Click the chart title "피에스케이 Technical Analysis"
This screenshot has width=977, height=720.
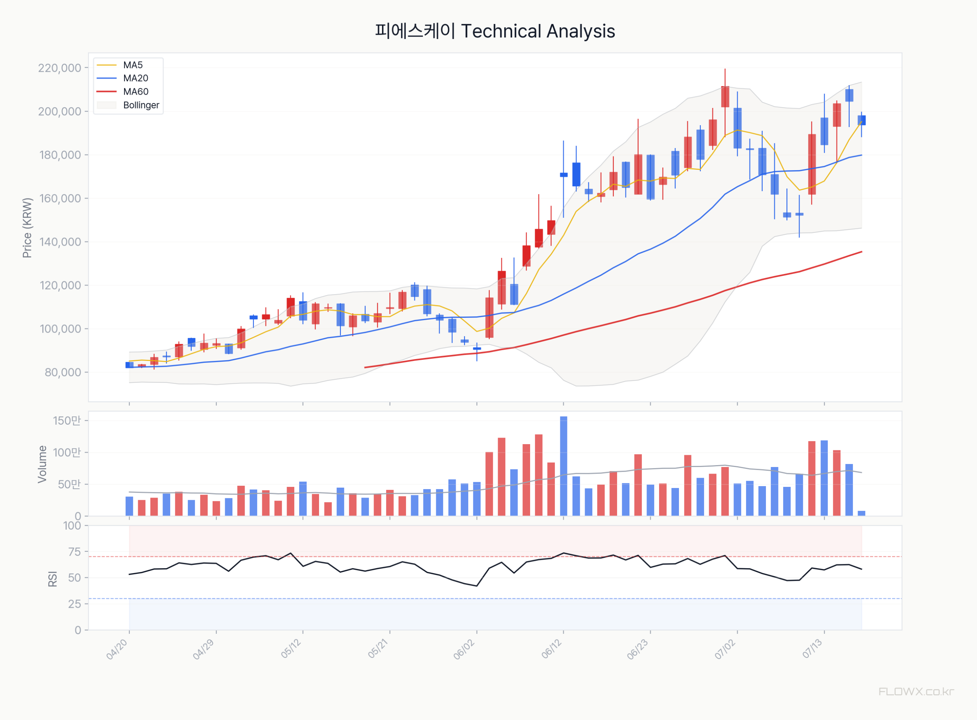[x=495, y=31]
